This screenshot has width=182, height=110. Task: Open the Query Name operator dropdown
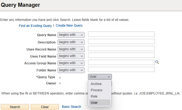(x=71, y=35)
